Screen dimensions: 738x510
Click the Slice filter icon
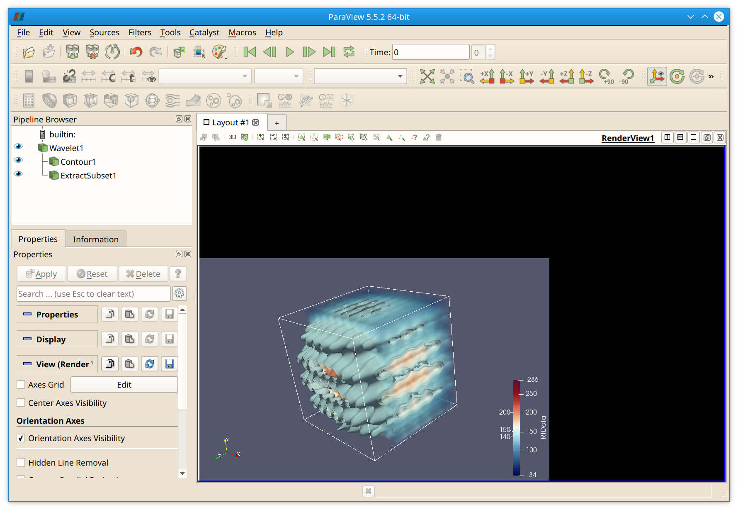click(x=90, y=100)
